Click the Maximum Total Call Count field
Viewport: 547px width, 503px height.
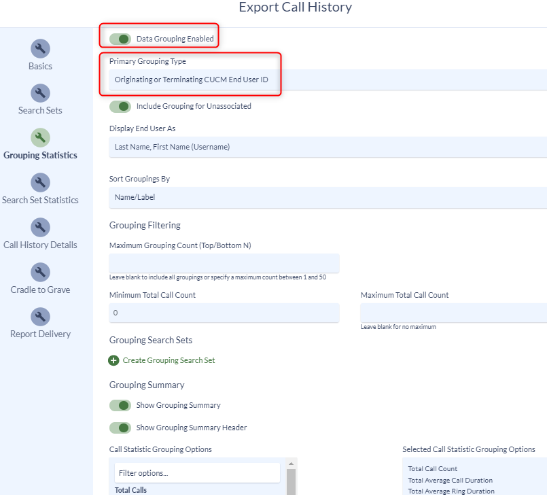pos(453,313)
